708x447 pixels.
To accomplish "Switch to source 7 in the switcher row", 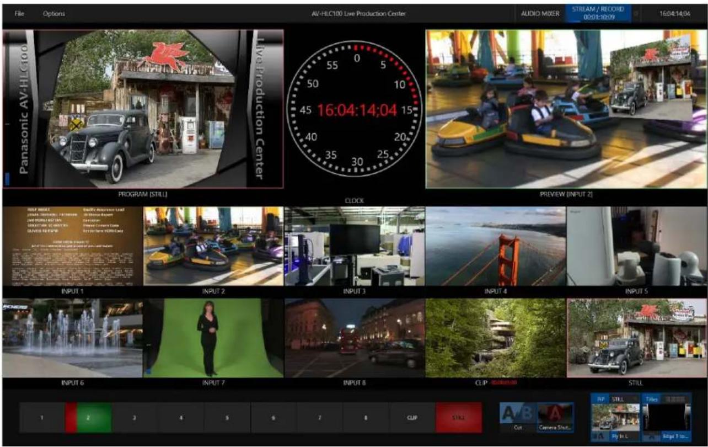I will tap(320, 418).
